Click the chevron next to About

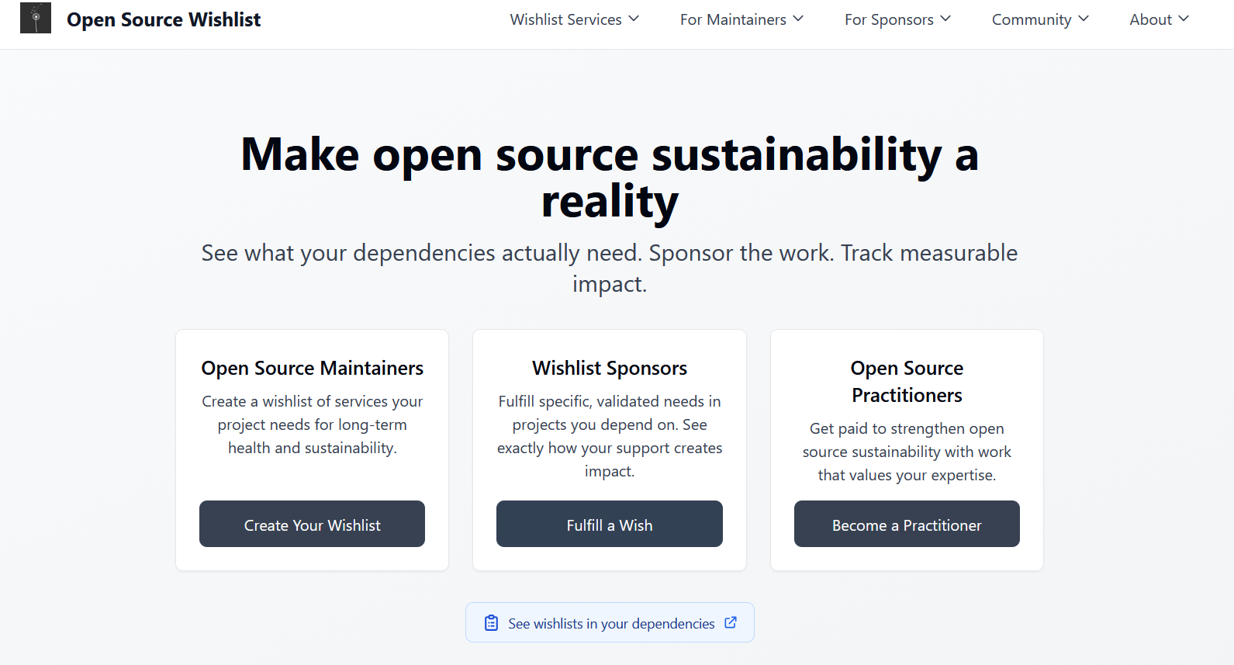1184,19
